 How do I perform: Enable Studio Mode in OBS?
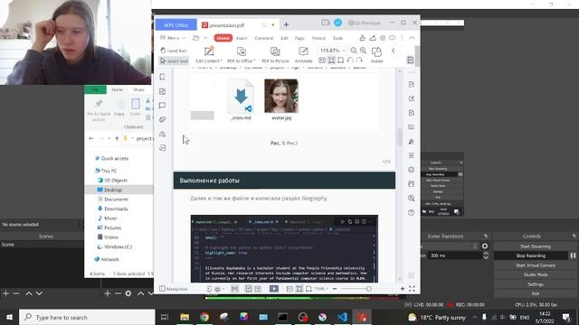pyautogui.click(x=535, y=274)
